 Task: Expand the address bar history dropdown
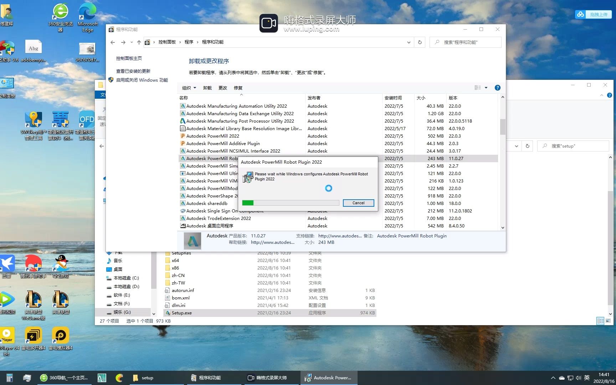409,42
